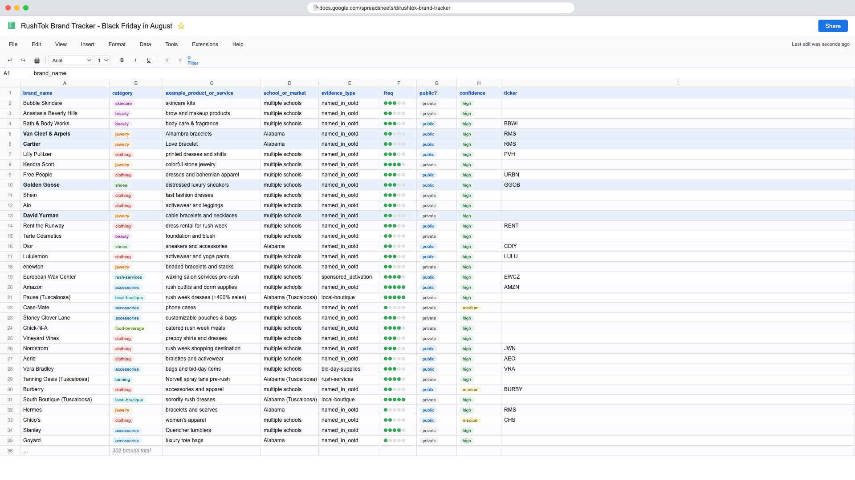Viewport: 855px width, 480px height.
Task: Click the 302 brands total cell
Action: tap(136, 451)
